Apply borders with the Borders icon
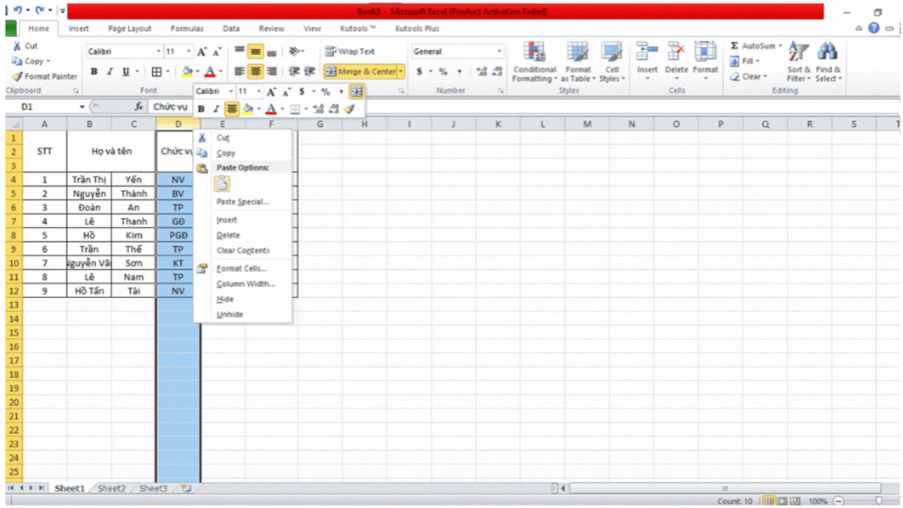 [x=157, y=72]
